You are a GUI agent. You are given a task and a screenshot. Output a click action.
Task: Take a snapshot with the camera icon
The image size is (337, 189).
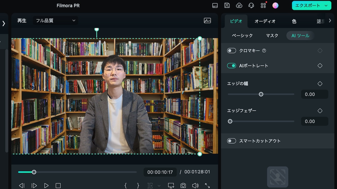(183, 185)
